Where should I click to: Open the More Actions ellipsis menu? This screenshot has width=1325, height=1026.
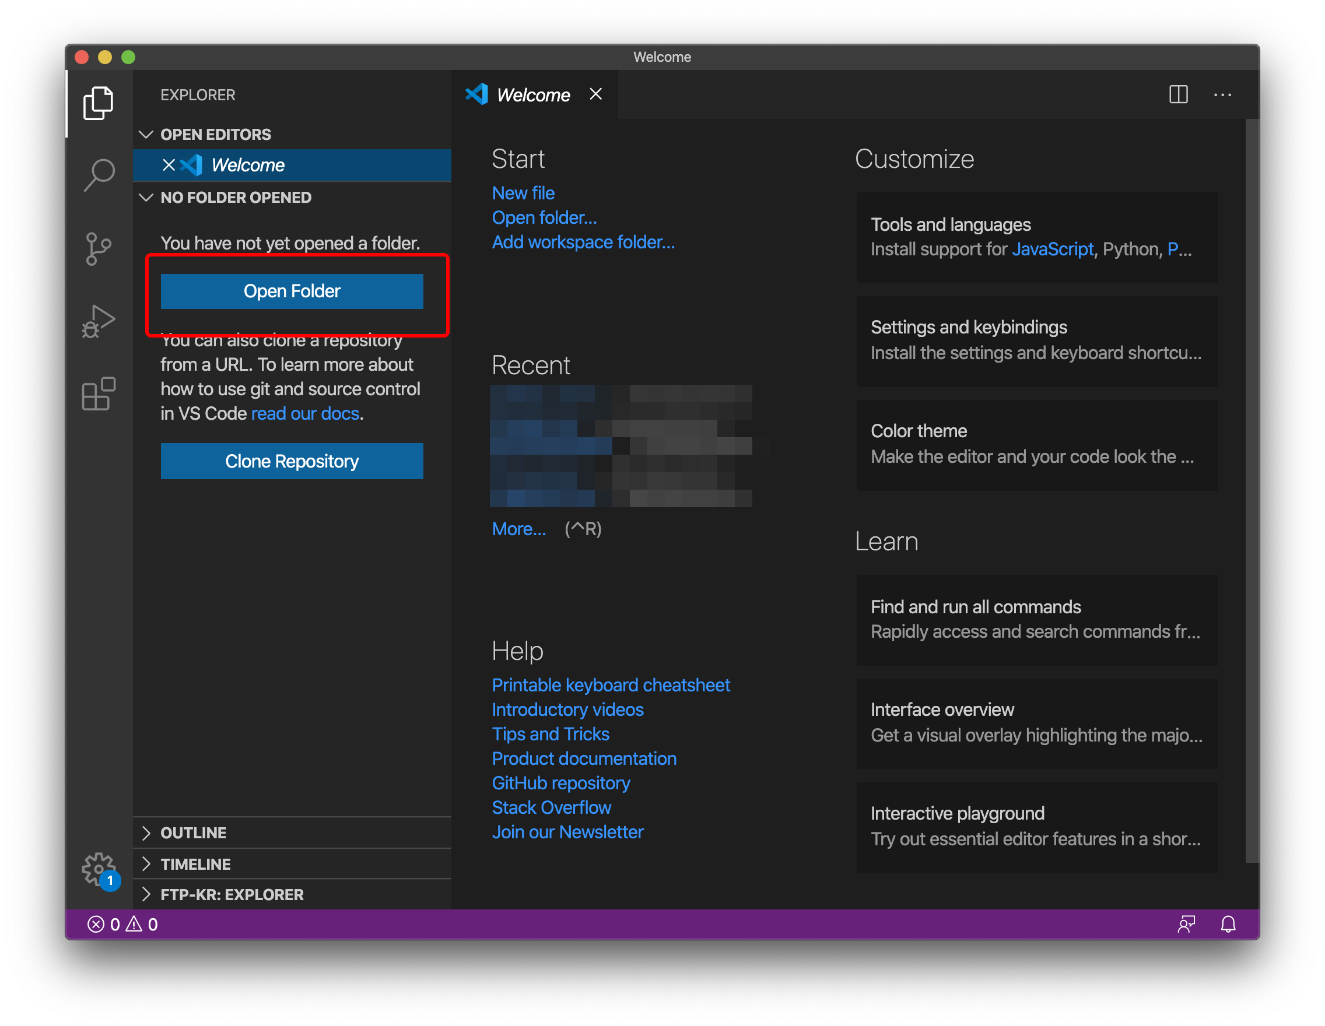coord(1222,94)
